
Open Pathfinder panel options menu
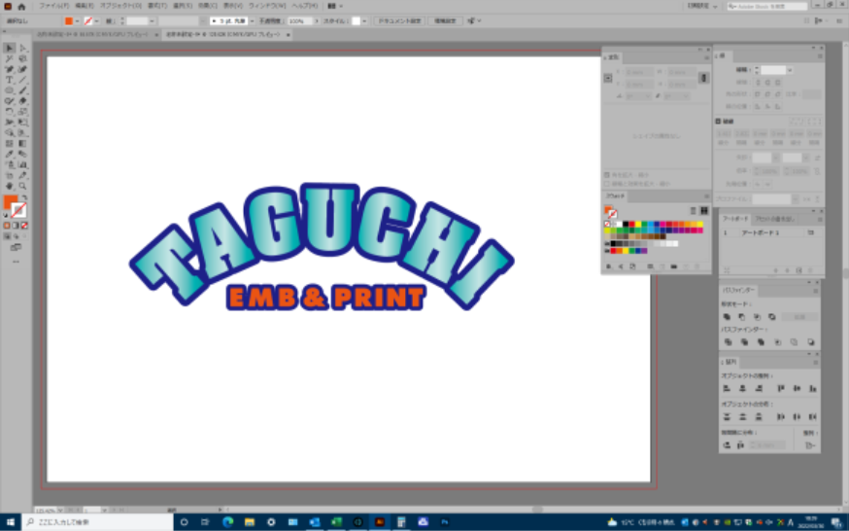click(815, 291)
